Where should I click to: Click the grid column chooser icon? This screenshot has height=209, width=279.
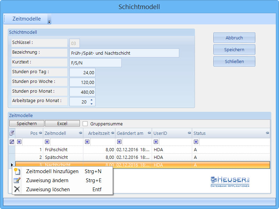pyautogui.click(x=12, y=133)
